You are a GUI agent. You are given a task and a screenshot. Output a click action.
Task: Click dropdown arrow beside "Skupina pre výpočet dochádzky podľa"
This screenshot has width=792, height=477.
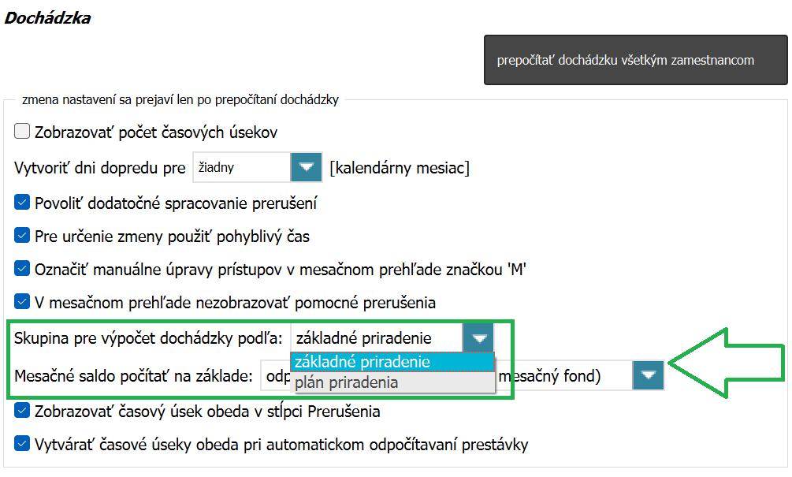[x=478, y=337]
